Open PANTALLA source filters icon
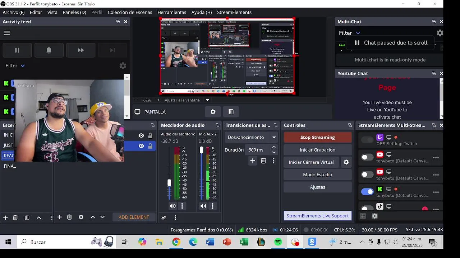The height and width of the screenshot is (258, 460). tap(231, 112)
